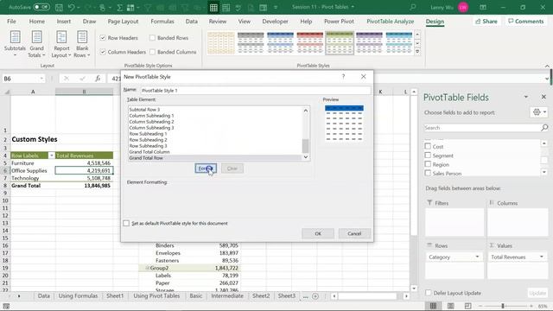Zoom out with the minus on the status bar
Viewport: 553px width, 311px height.
click(480, 306)
